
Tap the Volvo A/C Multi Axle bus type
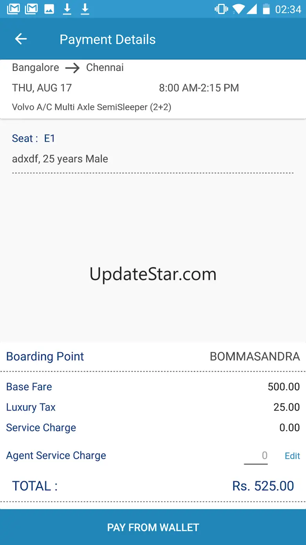91,107
